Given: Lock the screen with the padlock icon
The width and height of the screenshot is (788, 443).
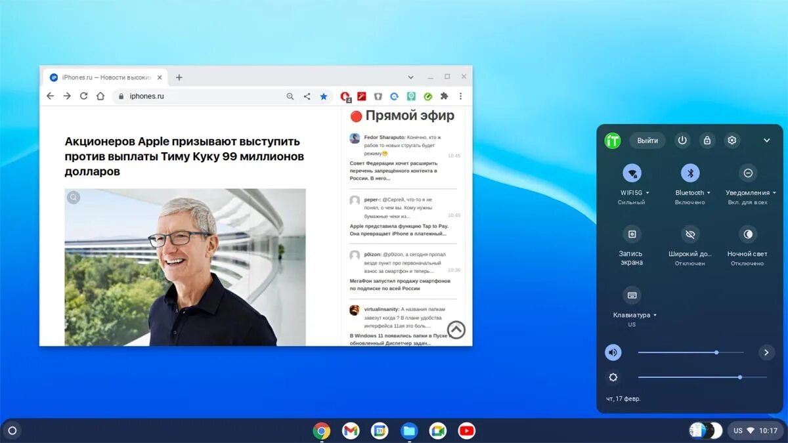Looking at the screenshot, I should (707, 140).
